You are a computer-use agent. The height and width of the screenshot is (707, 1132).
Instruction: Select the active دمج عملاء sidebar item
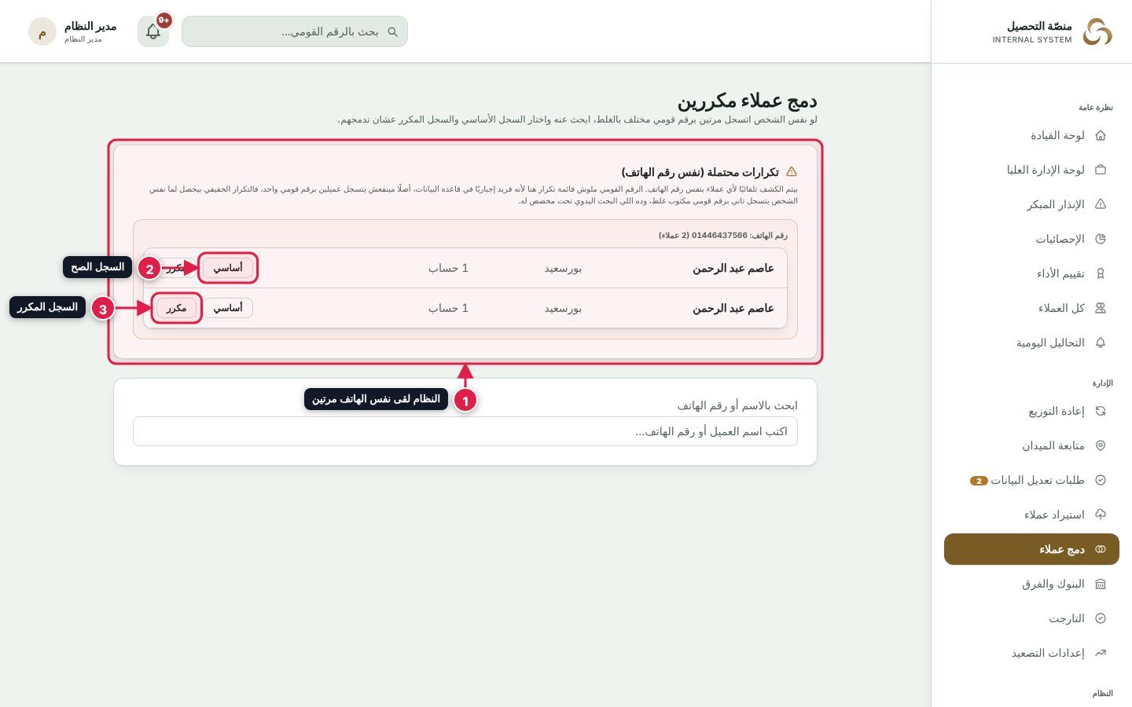point(1031,549)
